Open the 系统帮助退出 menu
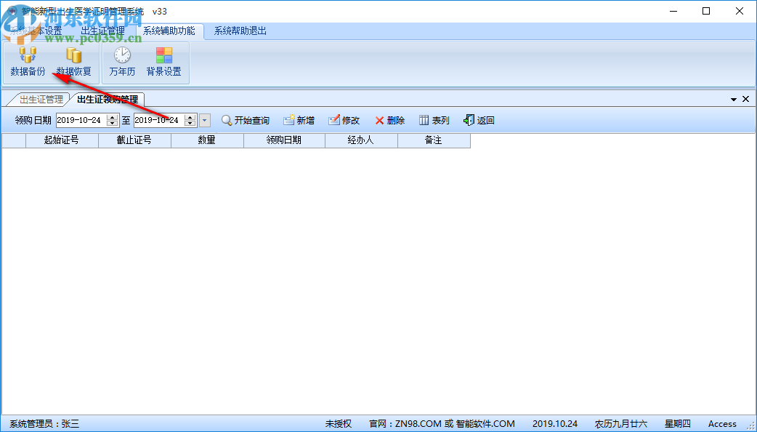Viewport: 757px width, 432px height. click(x=240, y=31)
